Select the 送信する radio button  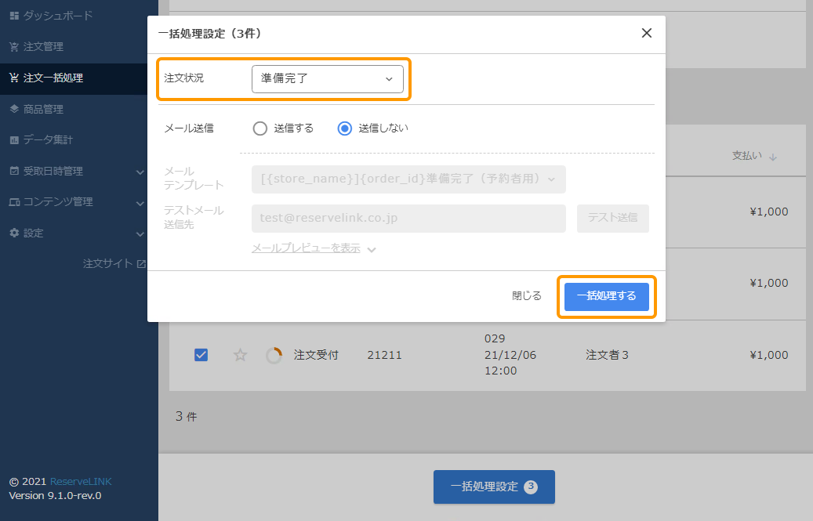(x=260, y=128)
